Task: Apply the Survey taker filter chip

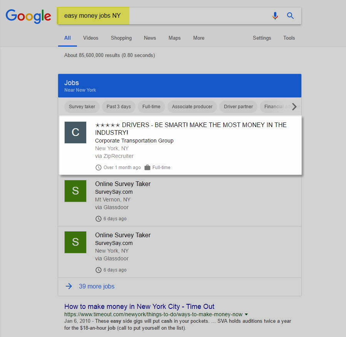Action: coord(82,107)
